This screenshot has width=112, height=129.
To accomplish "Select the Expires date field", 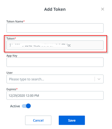I will point(55,96).
